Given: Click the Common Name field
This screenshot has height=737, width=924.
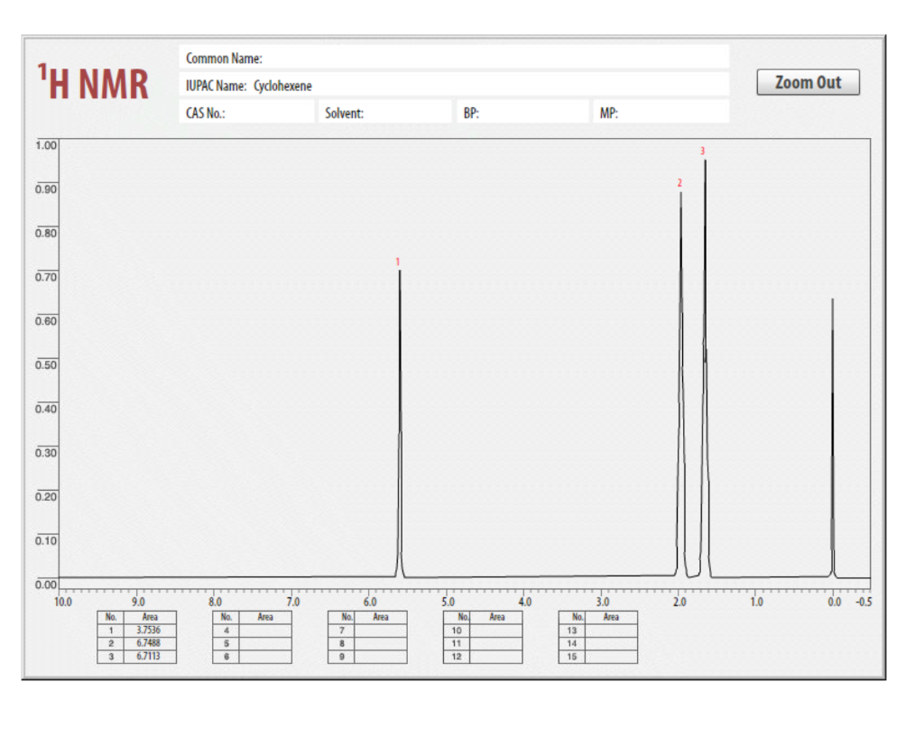Looking at the screenshot, I should point(454,59).
